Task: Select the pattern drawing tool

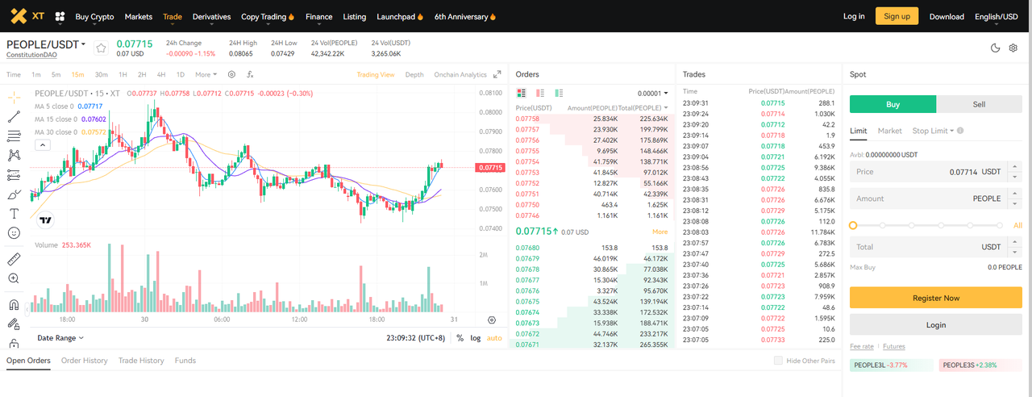Action: pyautogui.click(x=14, y=155)
